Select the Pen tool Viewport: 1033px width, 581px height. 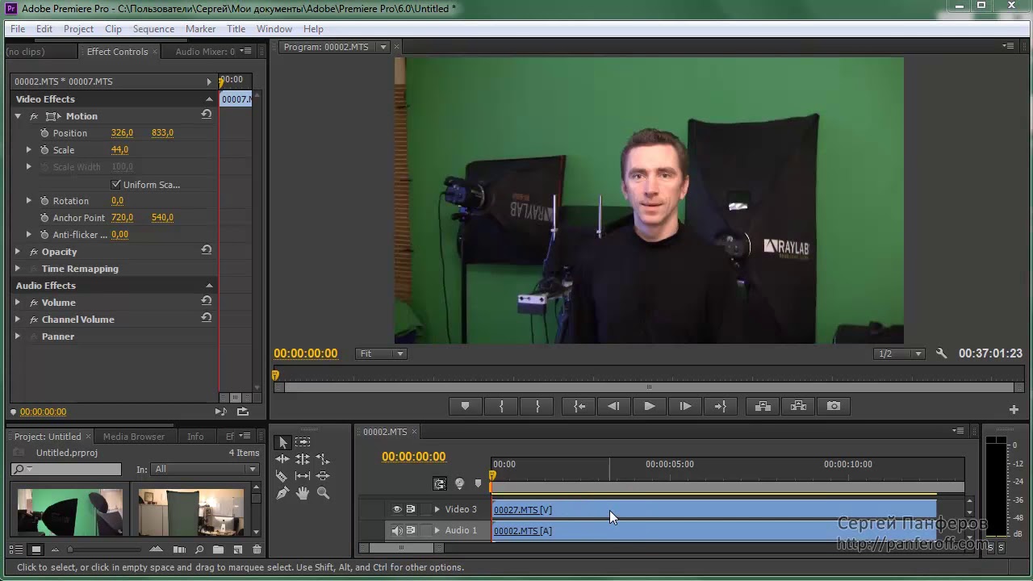coord(282,493)
